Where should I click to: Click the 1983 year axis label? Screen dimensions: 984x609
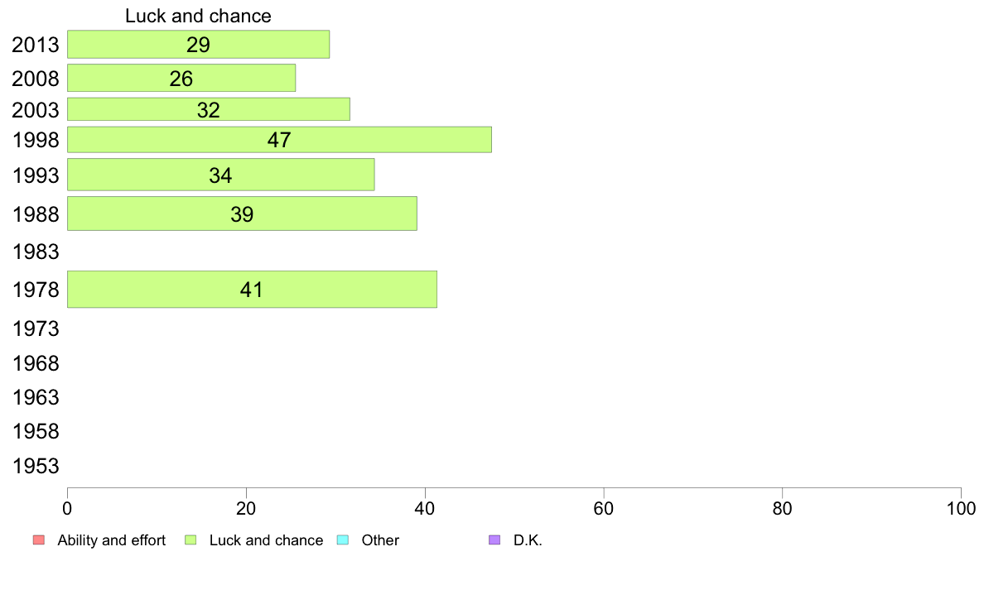(x=36, y=252)
